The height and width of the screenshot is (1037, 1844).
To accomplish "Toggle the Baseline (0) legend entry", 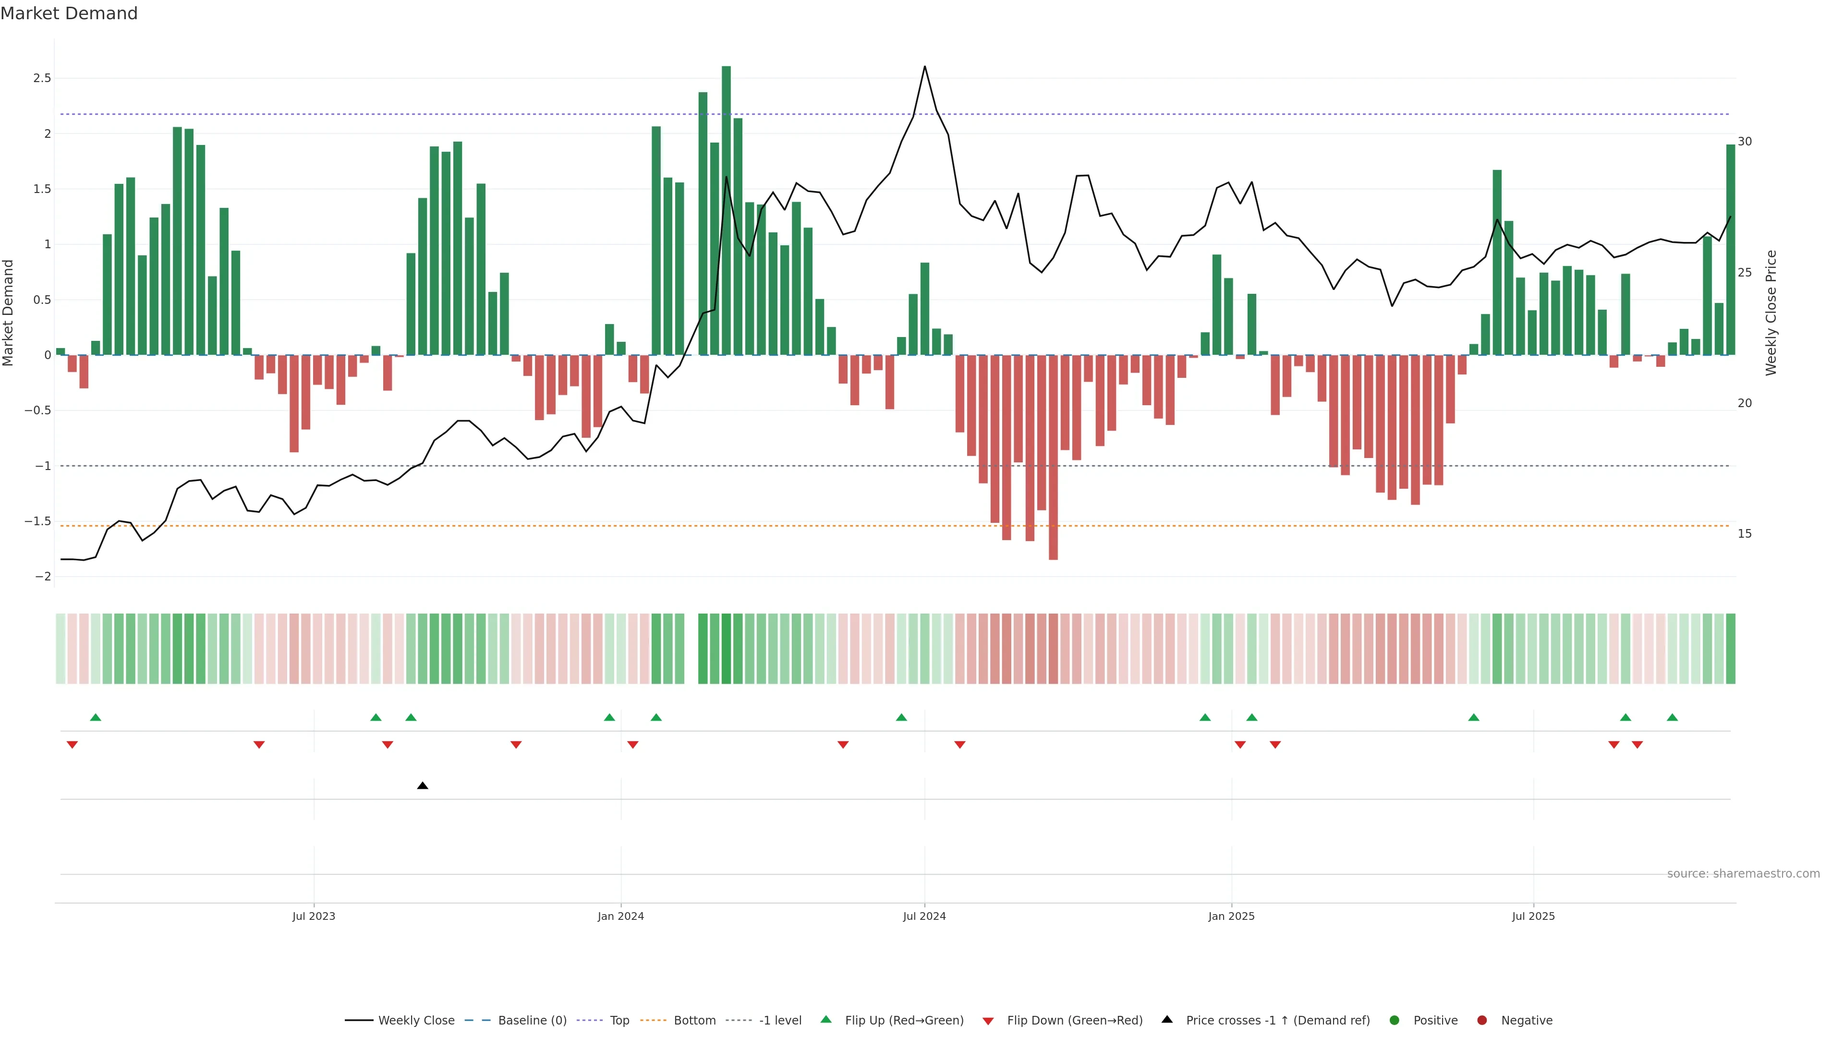I will coord(532,1020).
